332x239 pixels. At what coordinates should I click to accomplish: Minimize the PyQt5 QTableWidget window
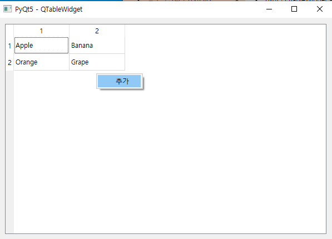[269, 9]
